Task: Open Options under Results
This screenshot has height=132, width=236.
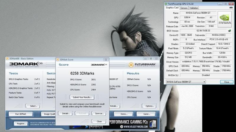Action: coord(149,106)
